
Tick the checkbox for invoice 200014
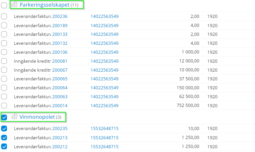tap(4, 105)
